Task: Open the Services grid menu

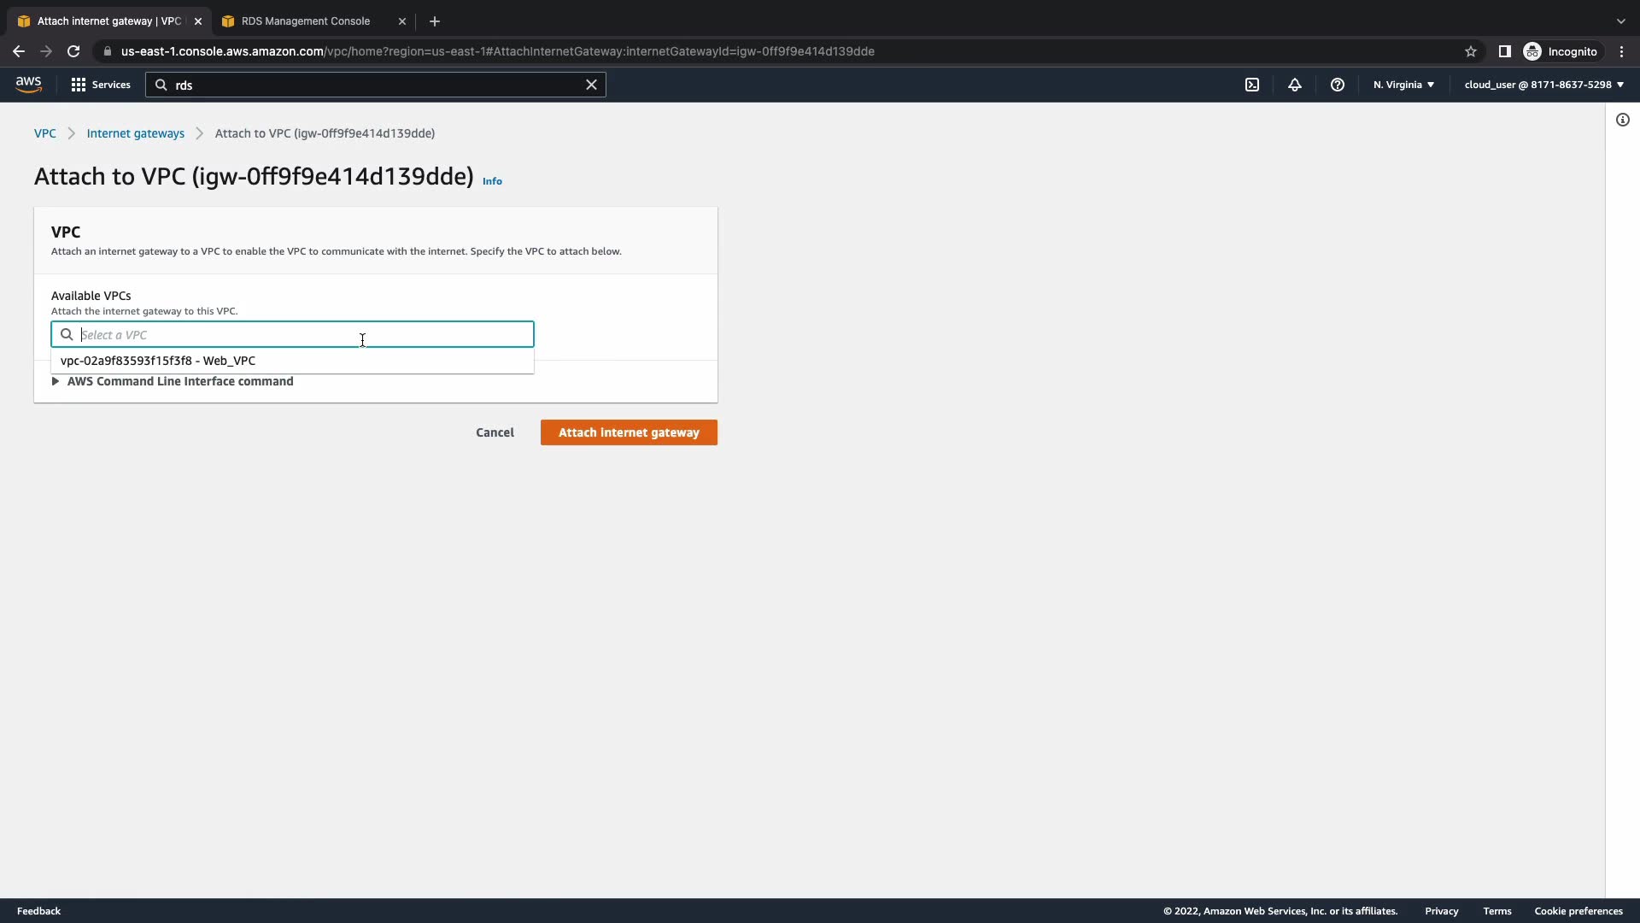Action: tap(101, 85)
